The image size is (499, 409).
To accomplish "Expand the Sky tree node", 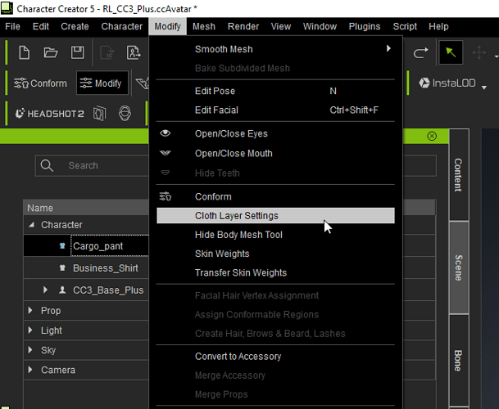I will [30, 350].
